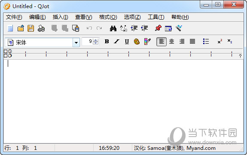Viewport: 247px width, 155px height.
Task: Create a new document
Action: (x=10, y=28)
